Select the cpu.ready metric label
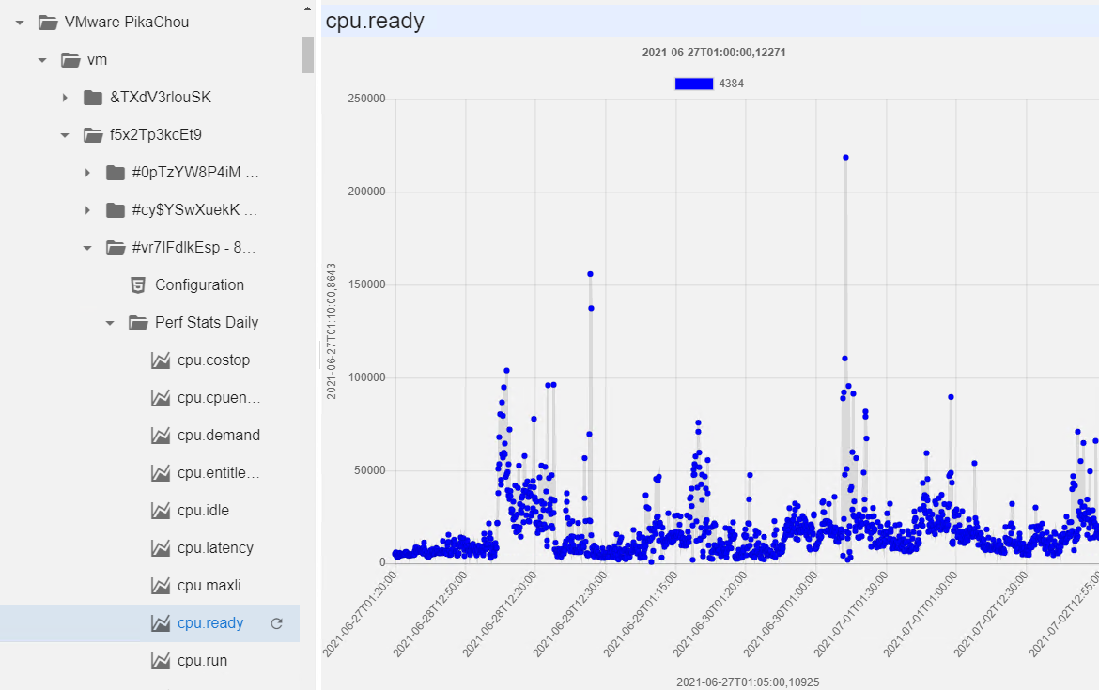Image resolution: width=1099 pixels, height=690 pixels. click(x=210, y=622)
